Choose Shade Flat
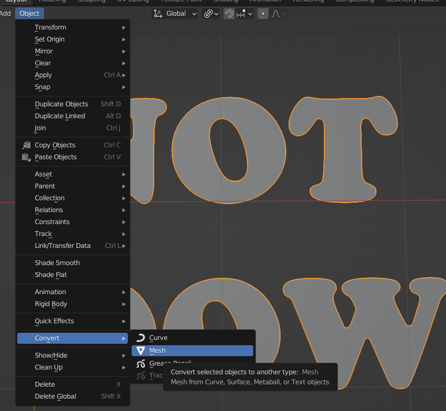This screenshot has width=446, height=411. [73, 275]
